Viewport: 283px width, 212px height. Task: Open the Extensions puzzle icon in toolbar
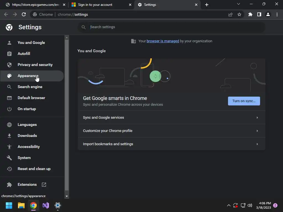250,14
